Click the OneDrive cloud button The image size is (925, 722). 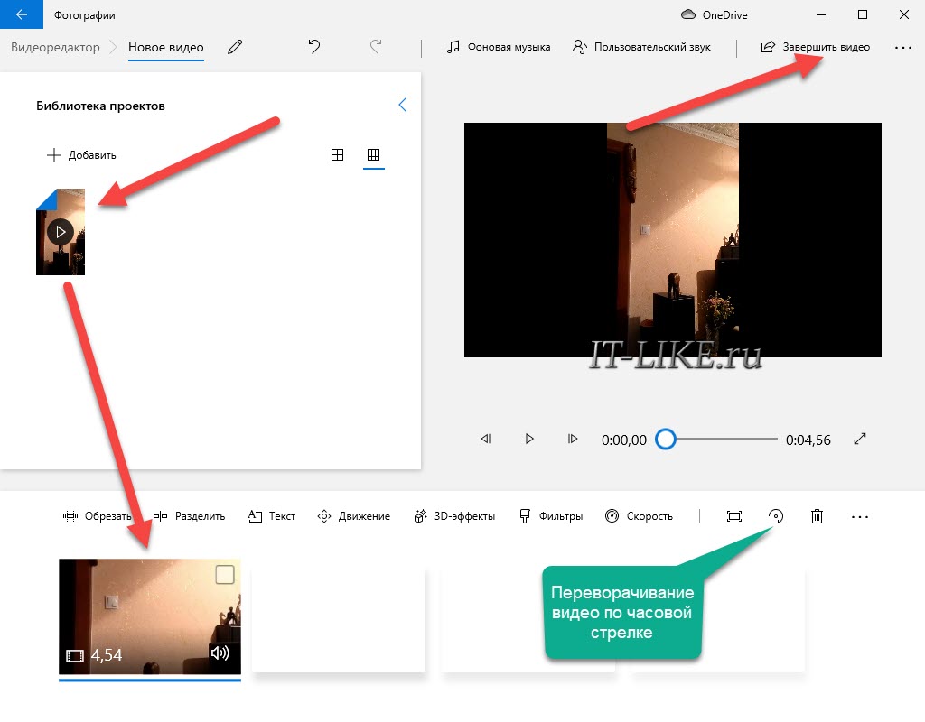pos(715,14)
